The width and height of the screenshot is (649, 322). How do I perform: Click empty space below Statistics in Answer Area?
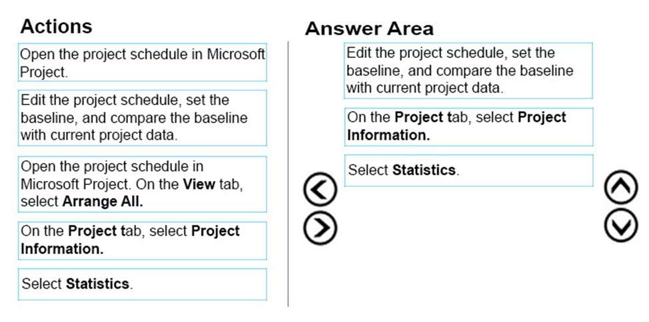(x=468, y=248)
